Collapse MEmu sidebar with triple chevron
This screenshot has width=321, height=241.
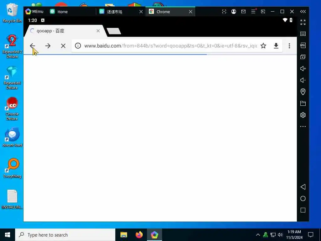(303, 12)
